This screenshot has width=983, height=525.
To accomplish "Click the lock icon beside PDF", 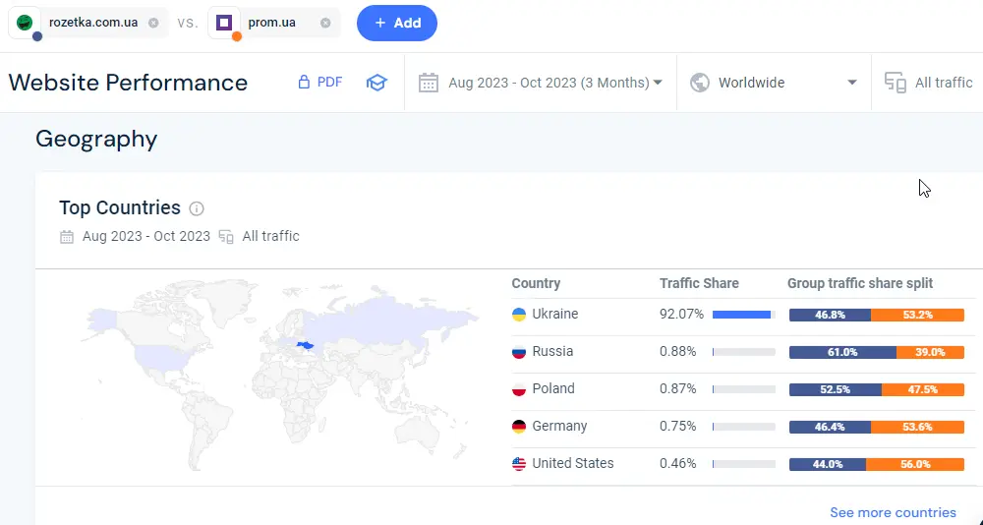I will pyautogui.click(x=304, y=83).
